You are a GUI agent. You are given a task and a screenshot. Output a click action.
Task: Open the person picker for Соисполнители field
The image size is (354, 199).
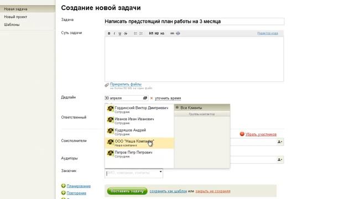[x=280, y=142]
